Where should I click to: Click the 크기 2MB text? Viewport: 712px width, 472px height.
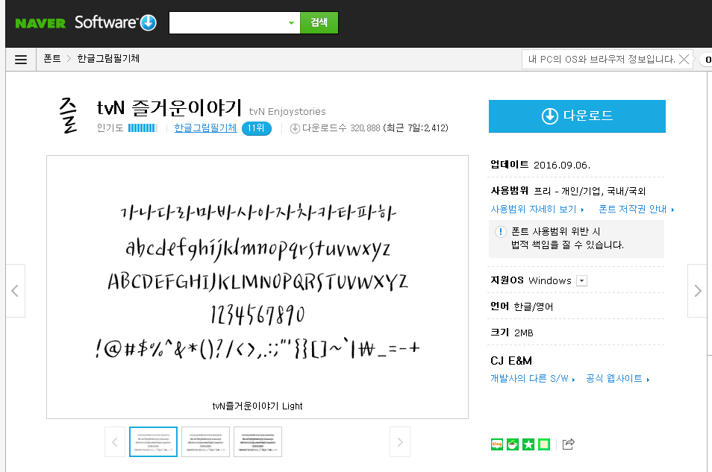point(512,333)
